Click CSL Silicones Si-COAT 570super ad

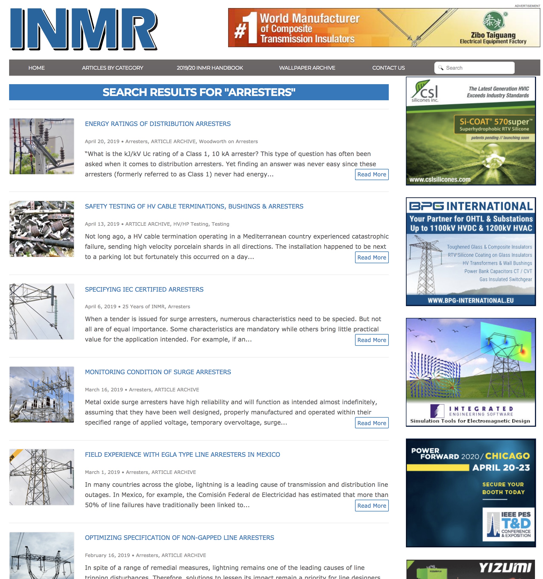(x=471, y=131)
